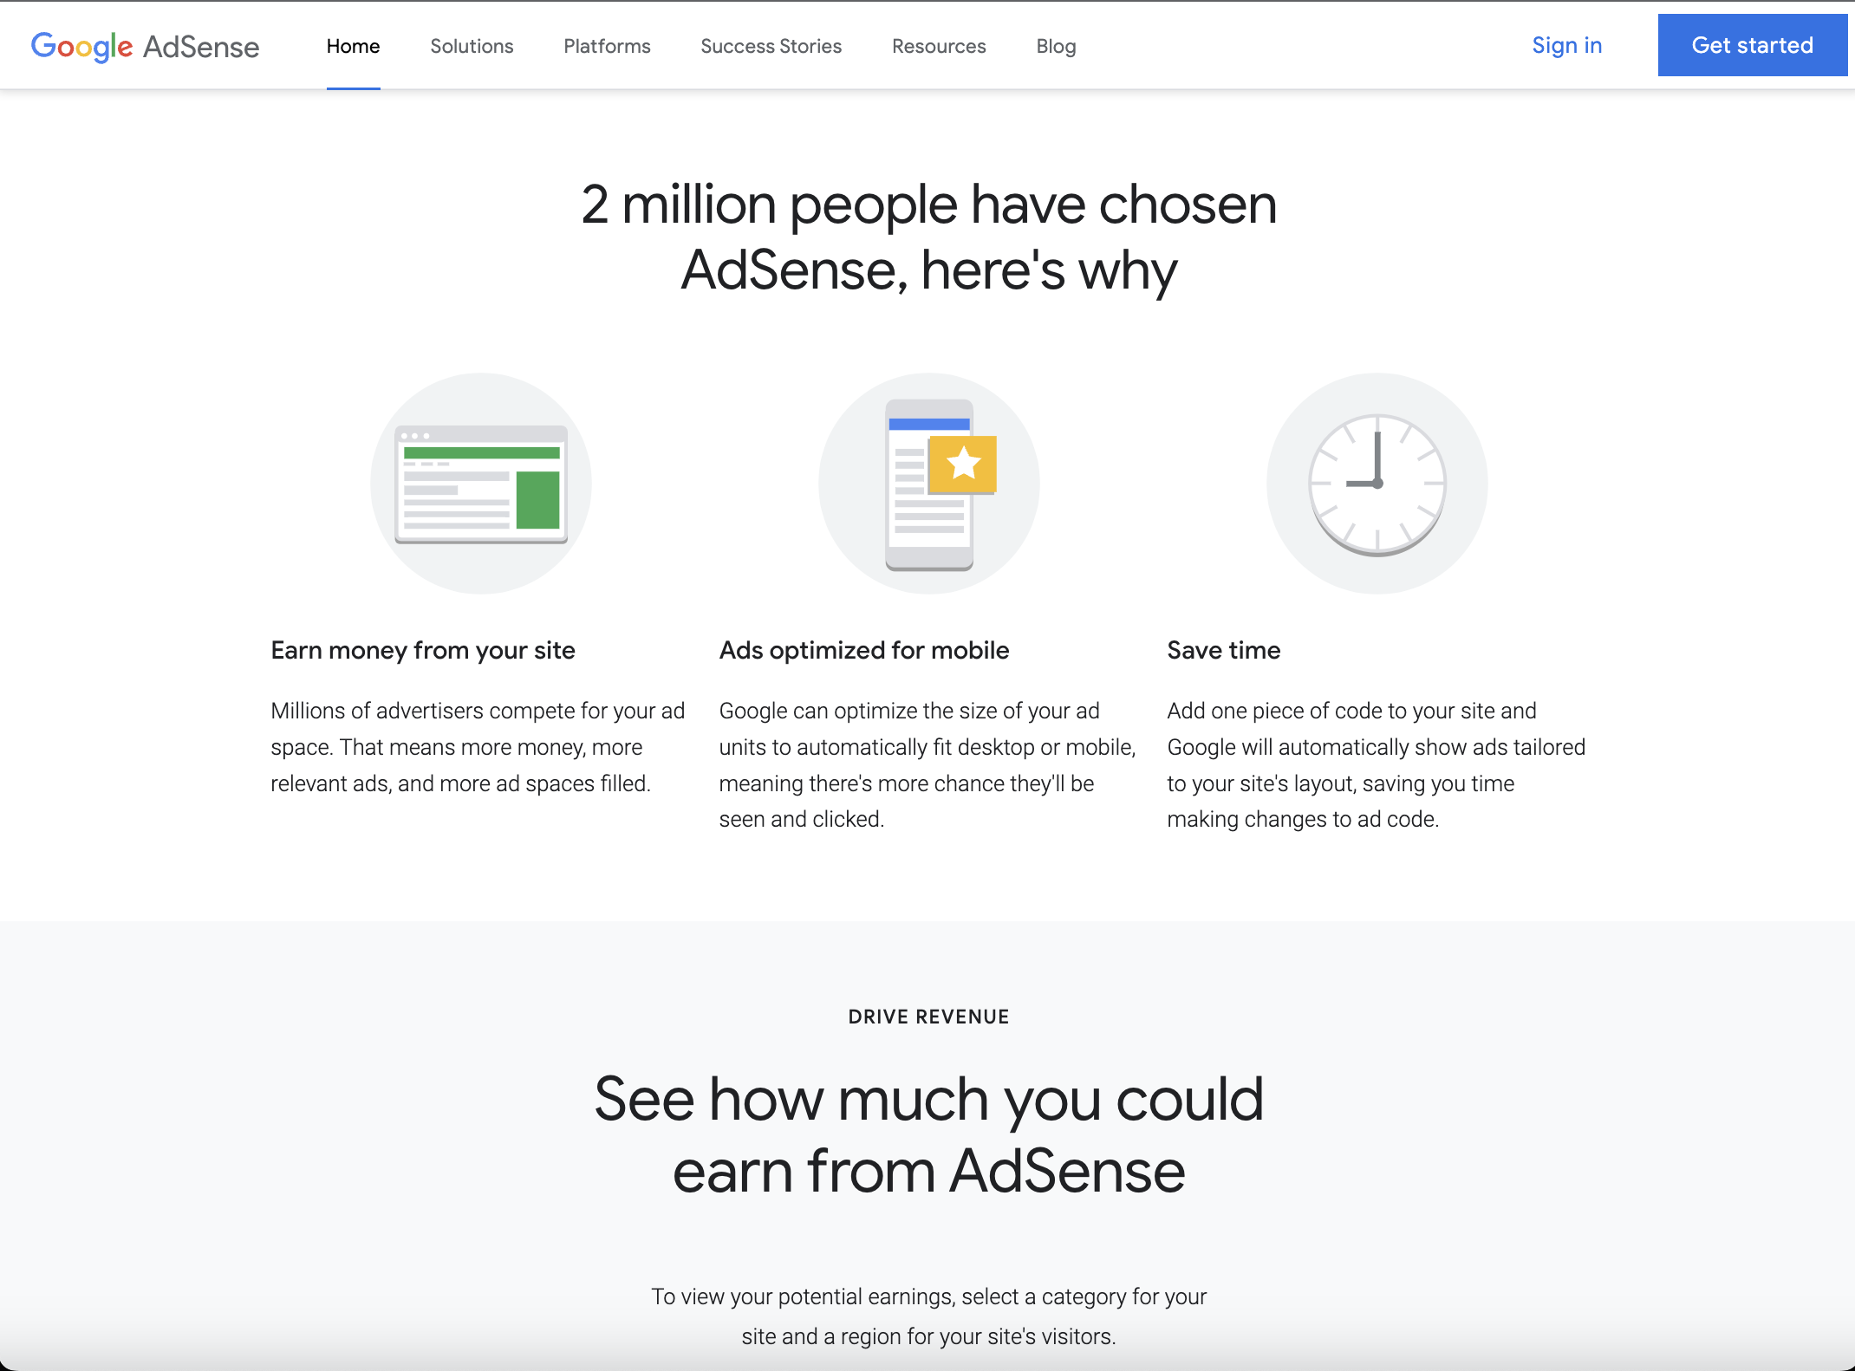This screenshot has height=1371, width=1855.
Task: Click the 'DRIVE REVENUE' section heading
Action: point(927,1016)
